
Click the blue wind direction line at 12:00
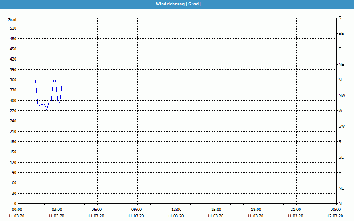[177, 80]
